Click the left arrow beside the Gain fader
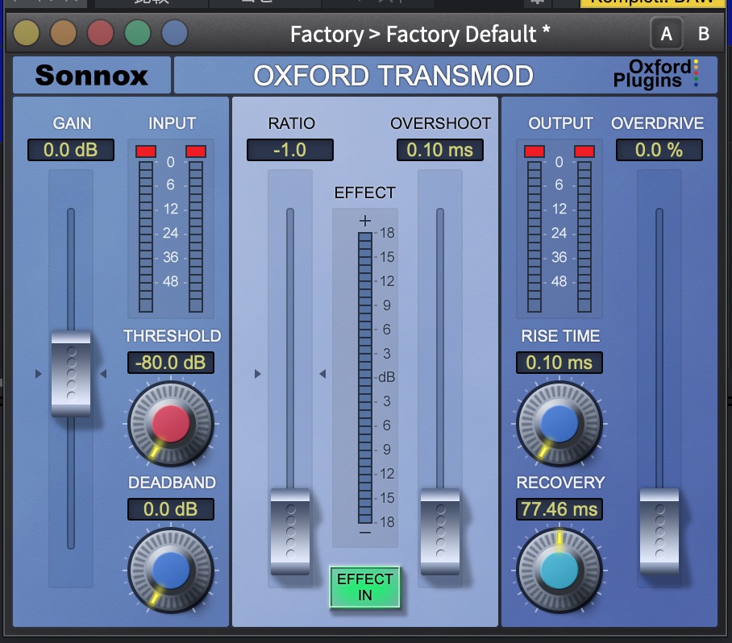The height and width of the screenshot is (643, 732). pyautogui.click(x=36, y=373)
